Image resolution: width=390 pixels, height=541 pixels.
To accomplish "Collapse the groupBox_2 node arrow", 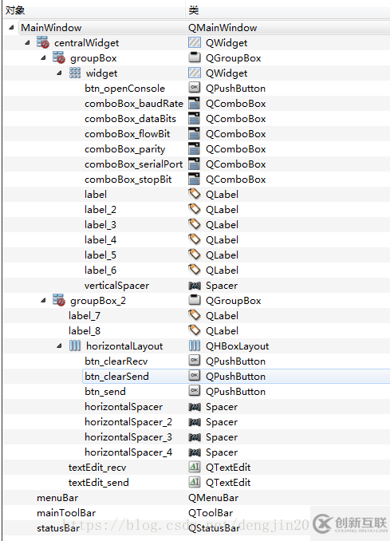I will pyautogui.click(x=43, y=300).
